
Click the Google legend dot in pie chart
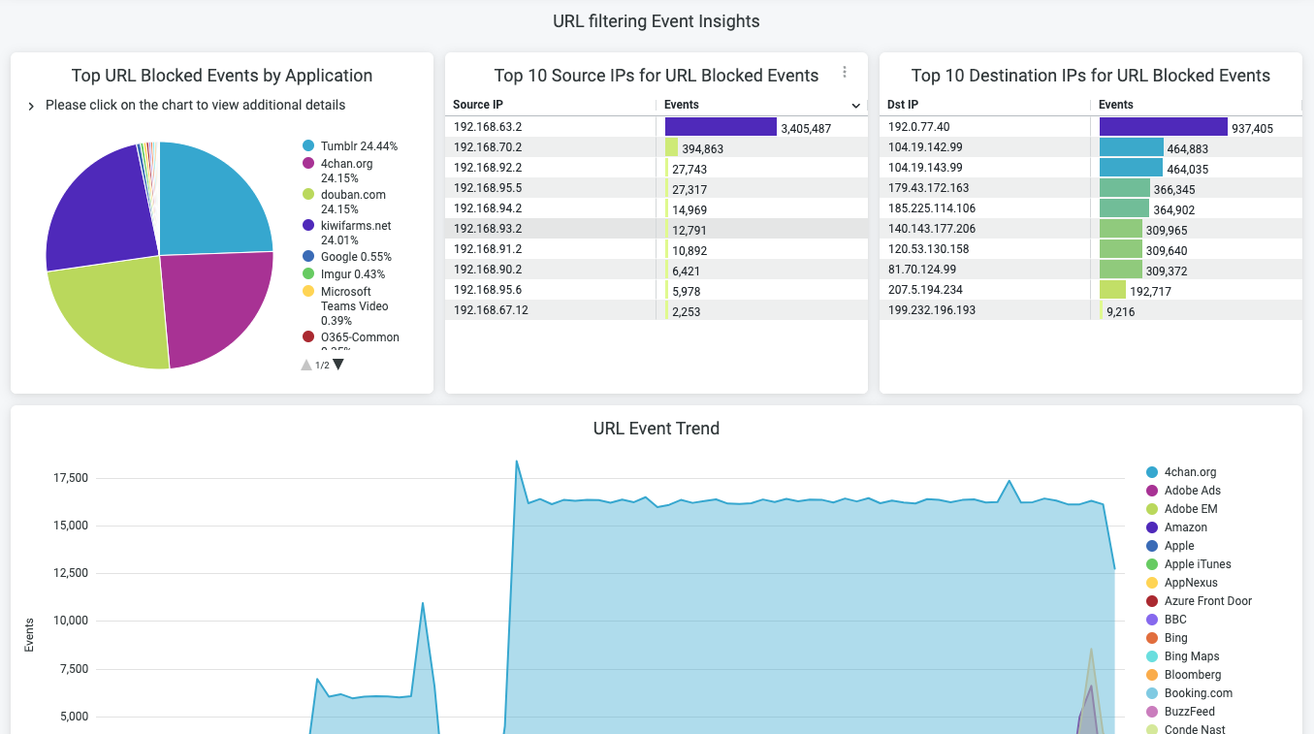click(x=308, y=257)
